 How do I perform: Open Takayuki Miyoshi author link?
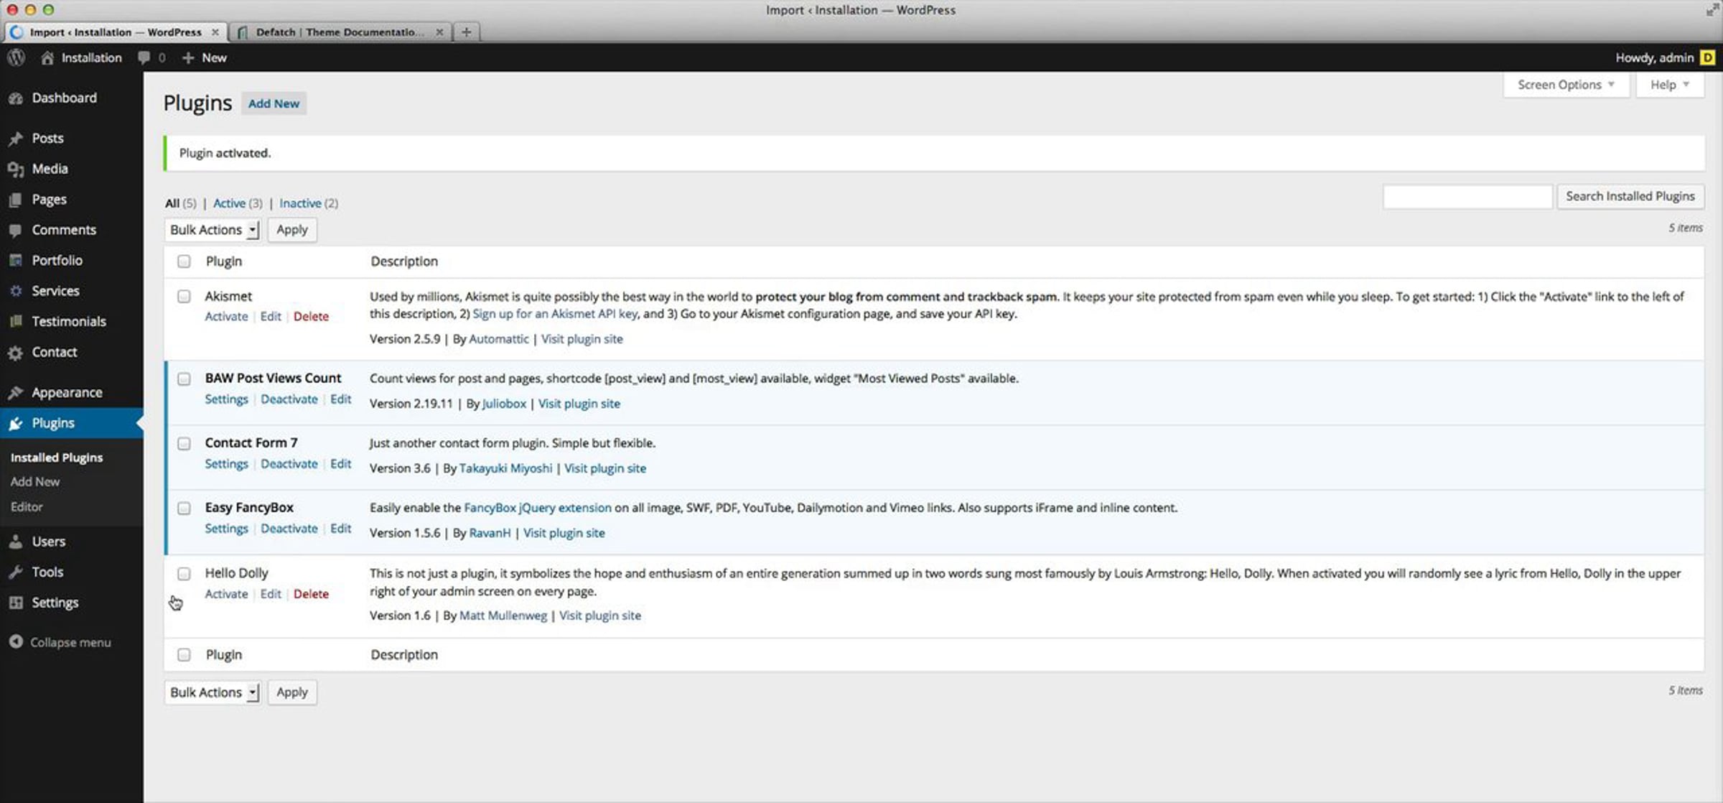(x=505, y=468)
